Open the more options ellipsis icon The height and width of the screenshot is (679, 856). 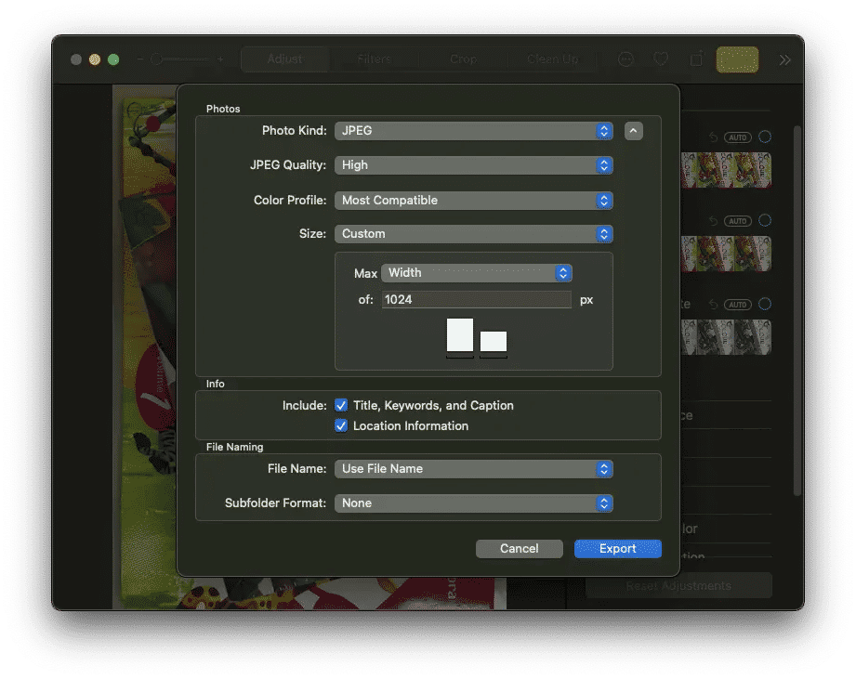coord(626,59)
